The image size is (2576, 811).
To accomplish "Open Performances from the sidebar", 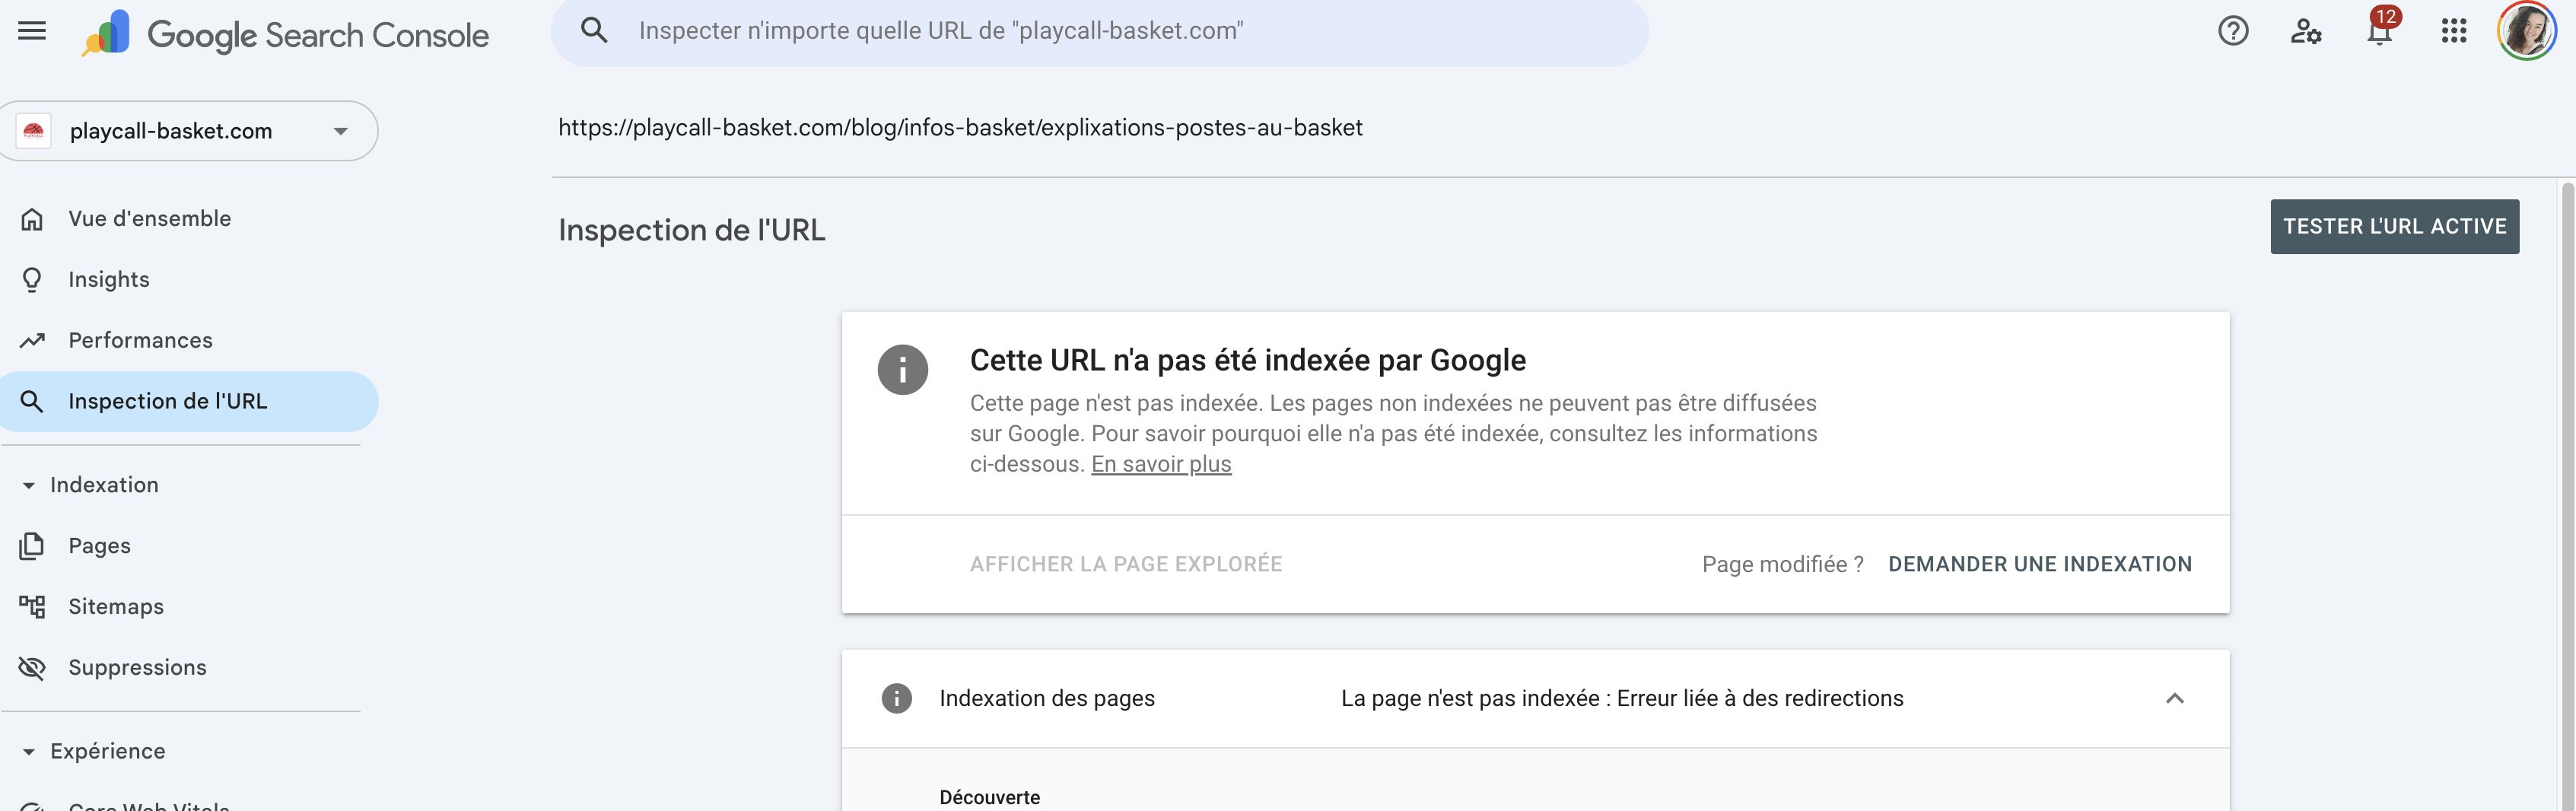I will click(x=139, y=340).
